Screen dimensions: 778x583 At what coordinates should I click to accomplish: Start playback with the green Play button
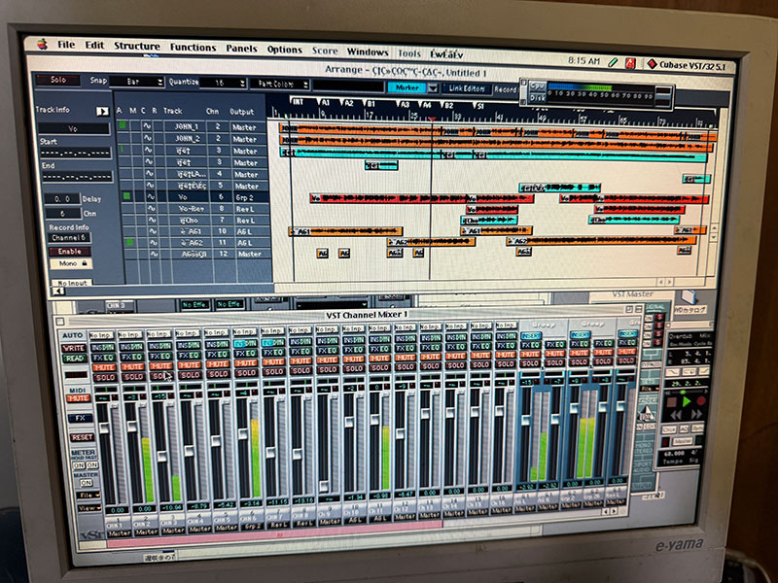687,401
